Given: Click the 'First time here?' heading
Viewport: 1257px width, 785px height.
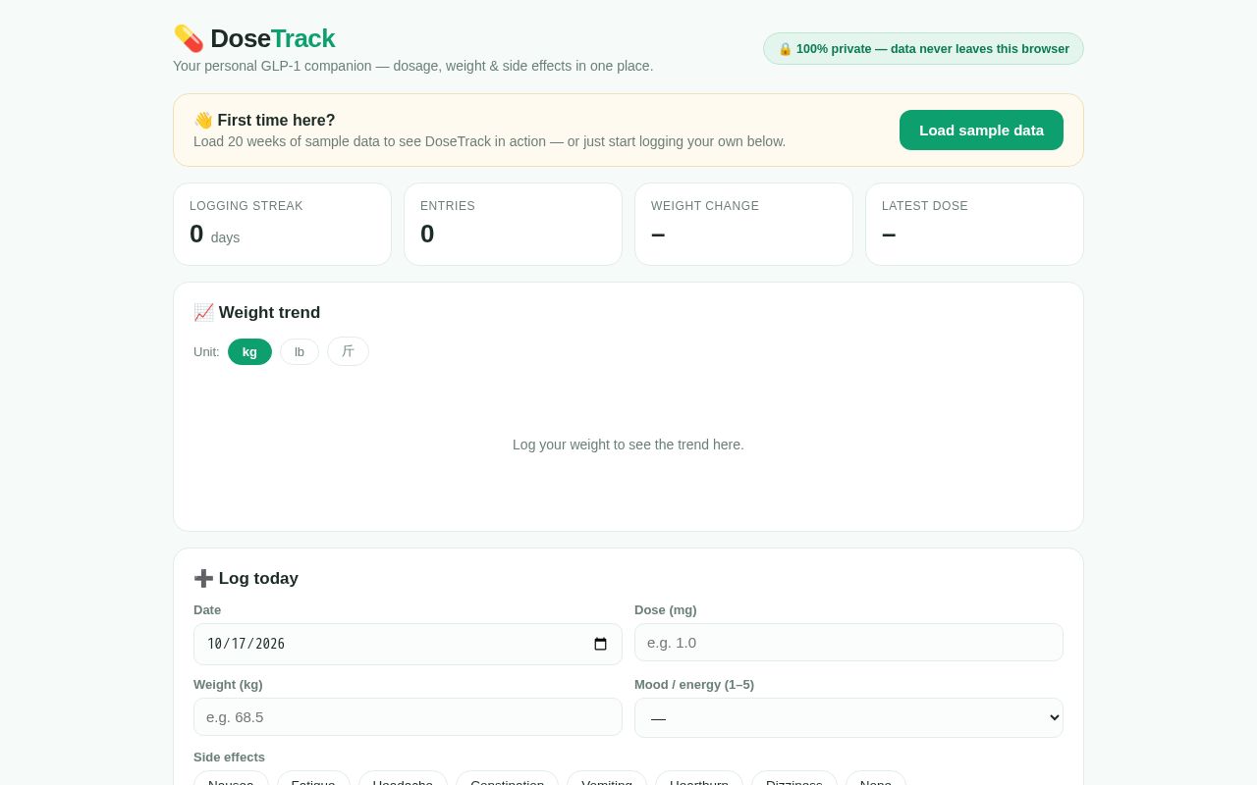Looking at the screenshot, I should pyautogui.click(x=276, y=120).
